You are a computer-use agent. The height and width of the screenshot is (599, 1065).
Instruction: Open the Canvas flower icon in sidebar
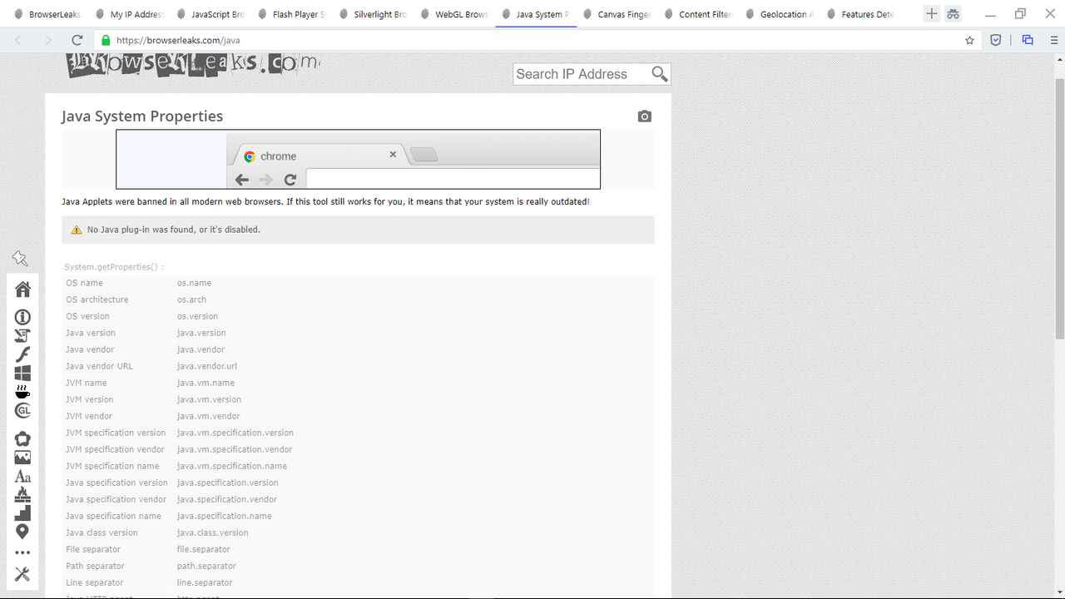pyautogui.click(x=22, y=438)
